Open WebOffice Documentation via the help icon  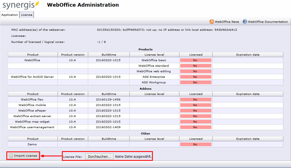[x=244, y=22]
